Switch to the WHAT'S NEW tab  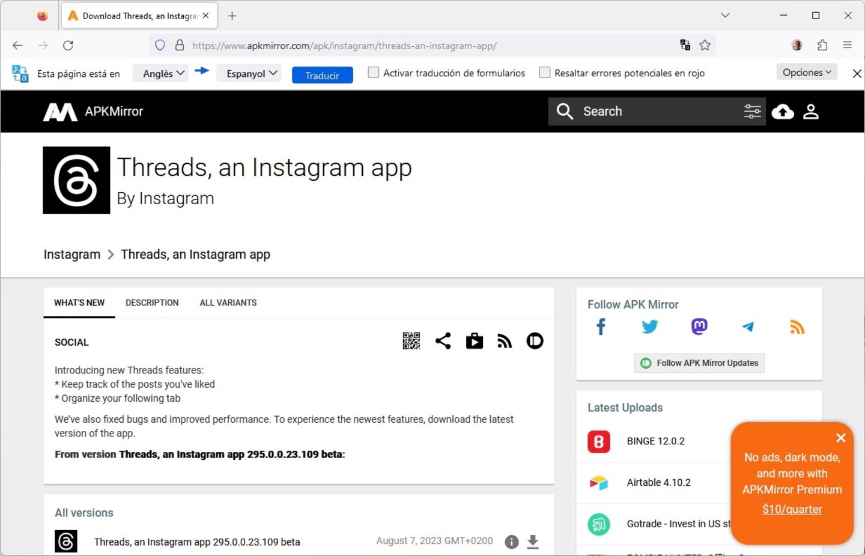79,303
